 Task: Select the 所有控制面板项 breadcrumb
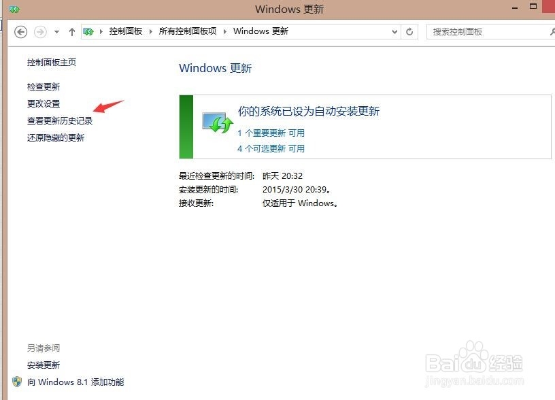tap(188, 31)
